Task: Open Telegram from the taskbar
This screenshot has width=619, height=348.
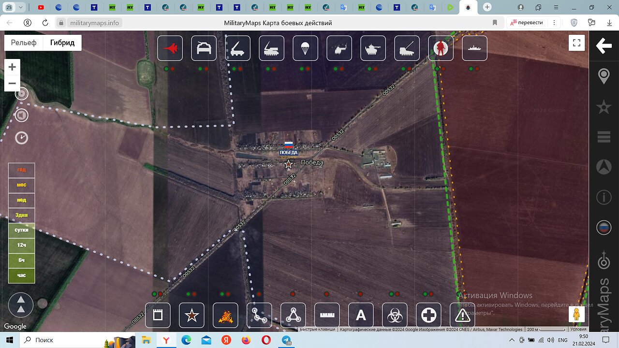Action: (286, 340)
